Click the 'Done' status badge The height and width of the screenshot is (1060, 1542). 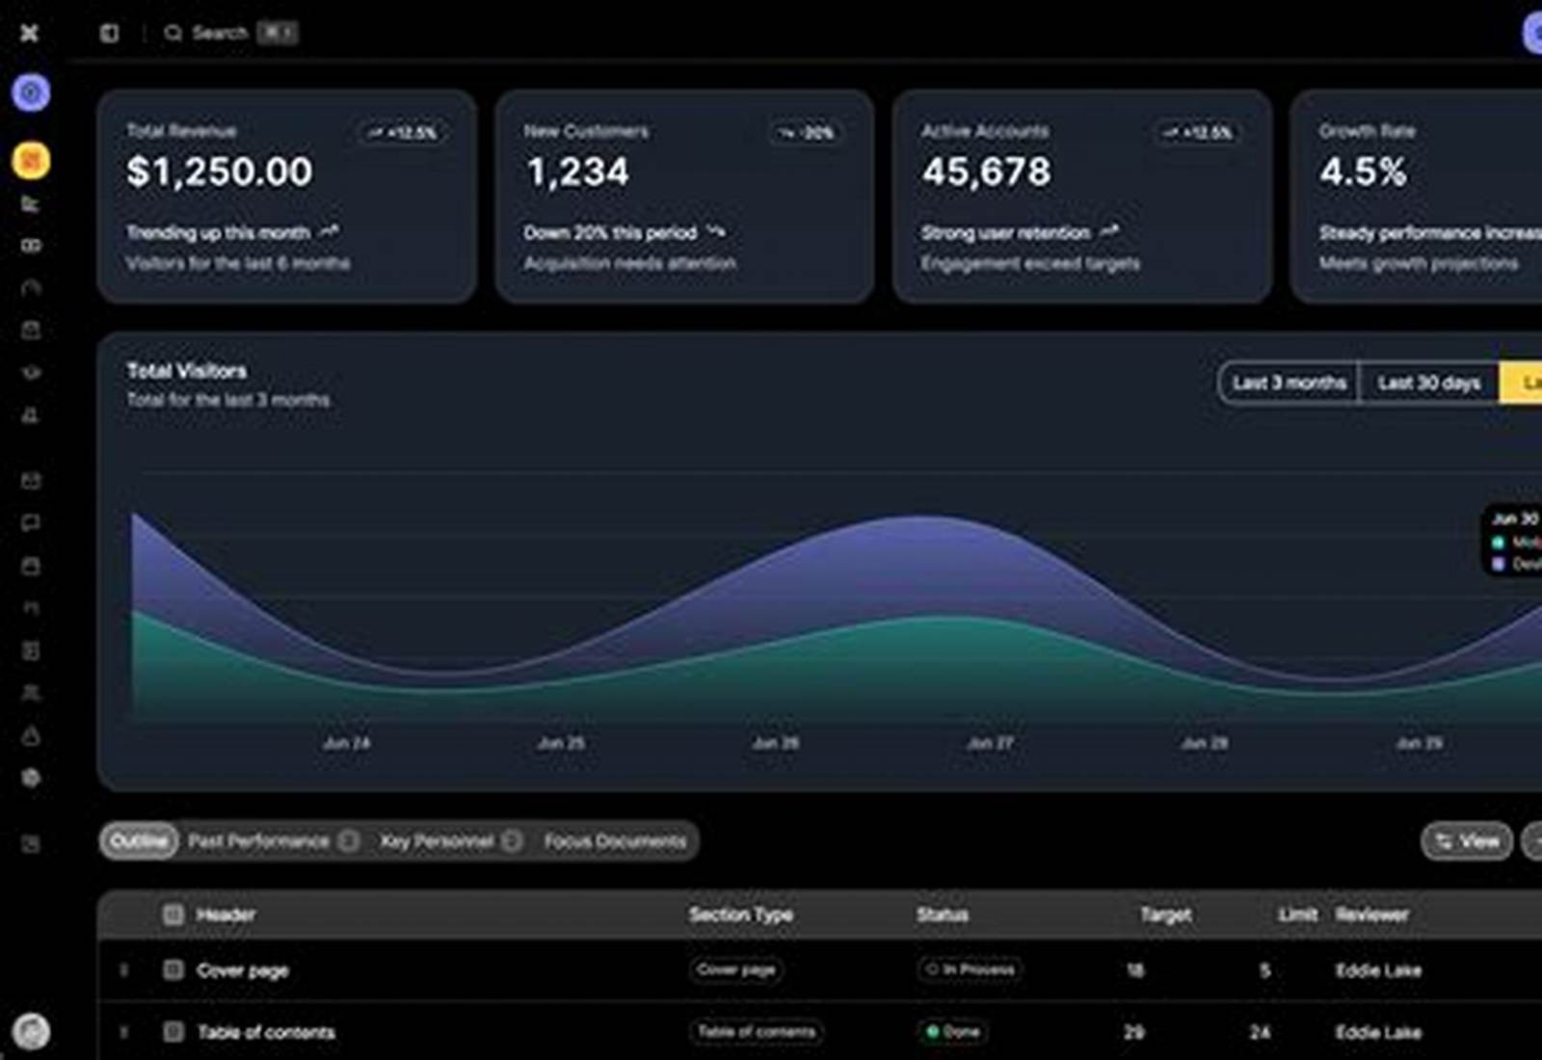953,1032
